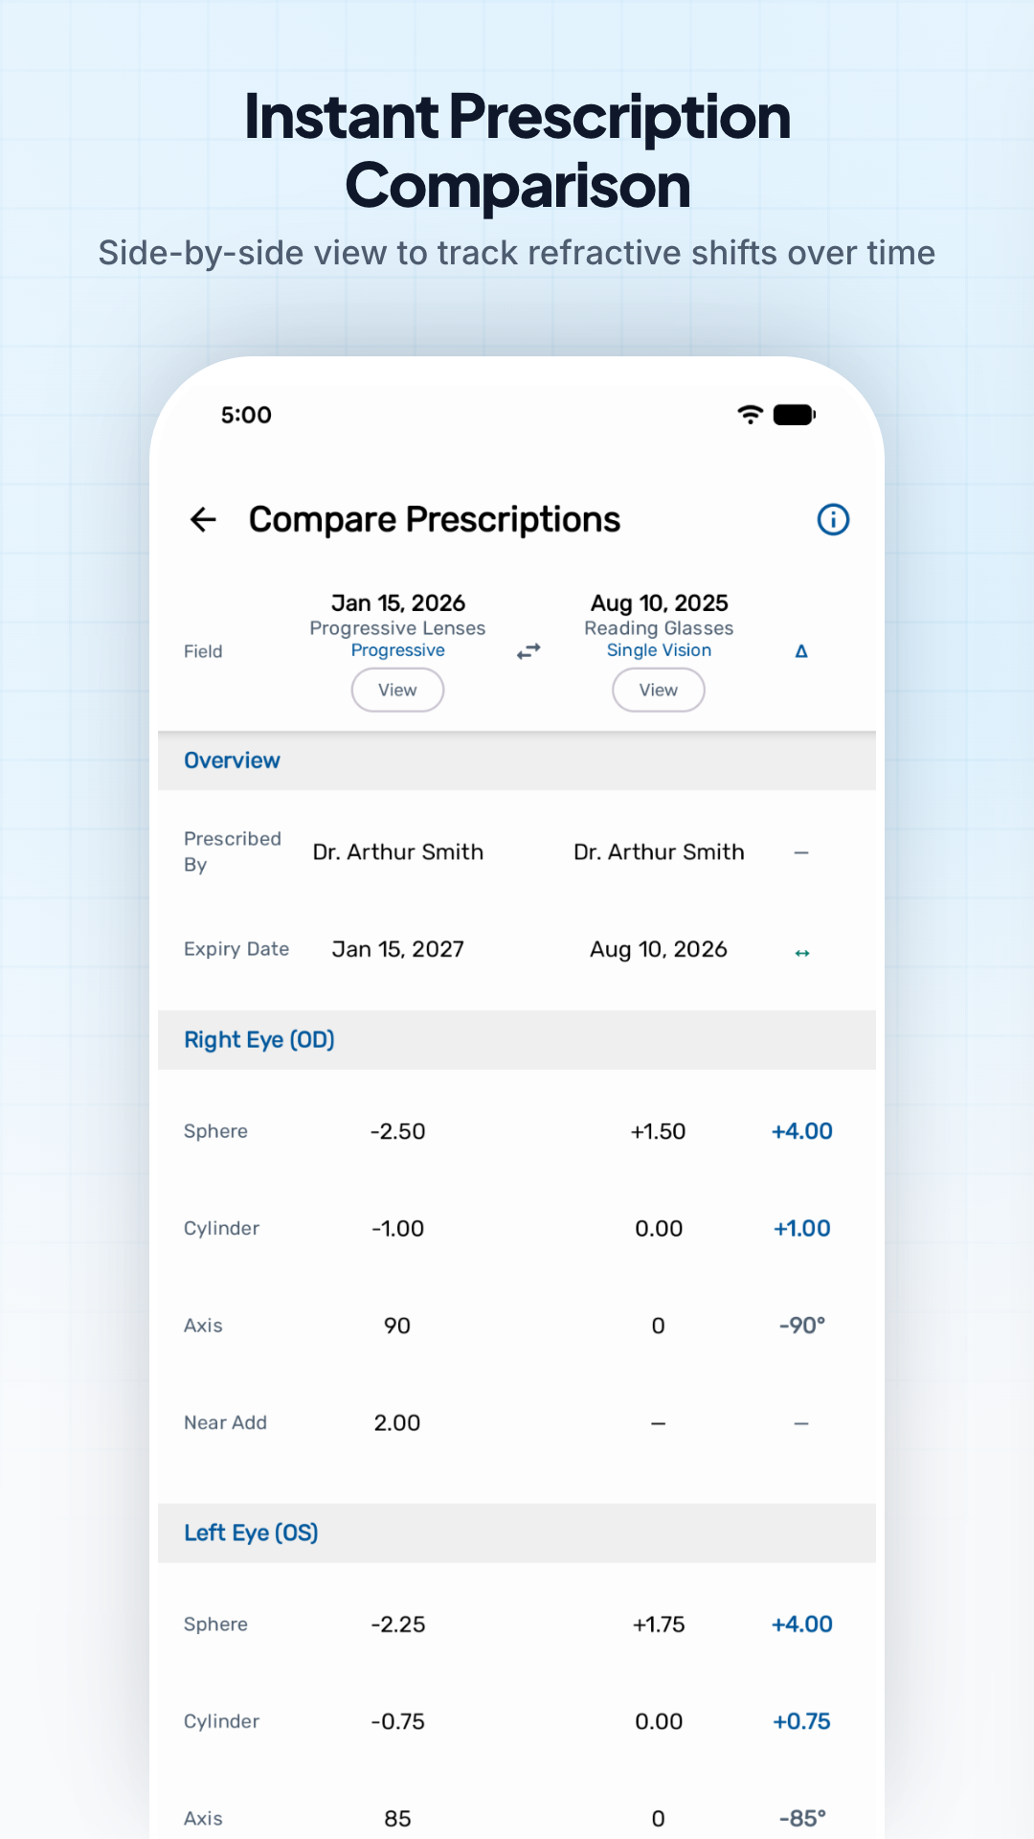View the Jan 15, 2026 prescription

click(x=397, y=690)
